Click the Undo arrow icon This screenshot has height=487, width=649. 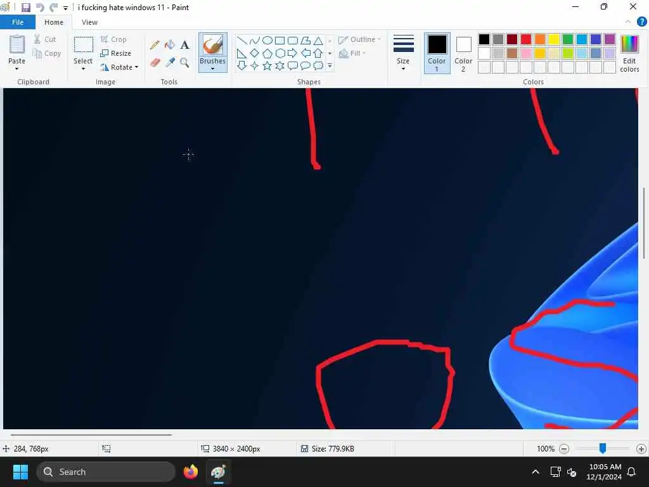click(x=40, y=8)
